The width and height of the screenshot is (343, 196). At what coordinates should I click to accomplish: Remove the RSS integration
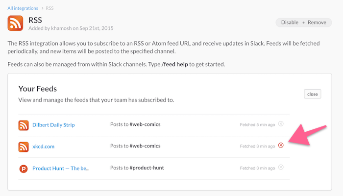click(x=317, y=23)
